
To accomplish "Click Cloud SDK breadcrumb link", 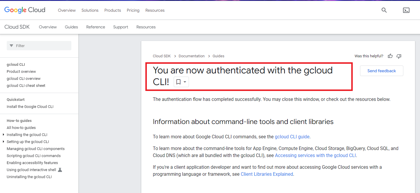I will tap(162, 56).
